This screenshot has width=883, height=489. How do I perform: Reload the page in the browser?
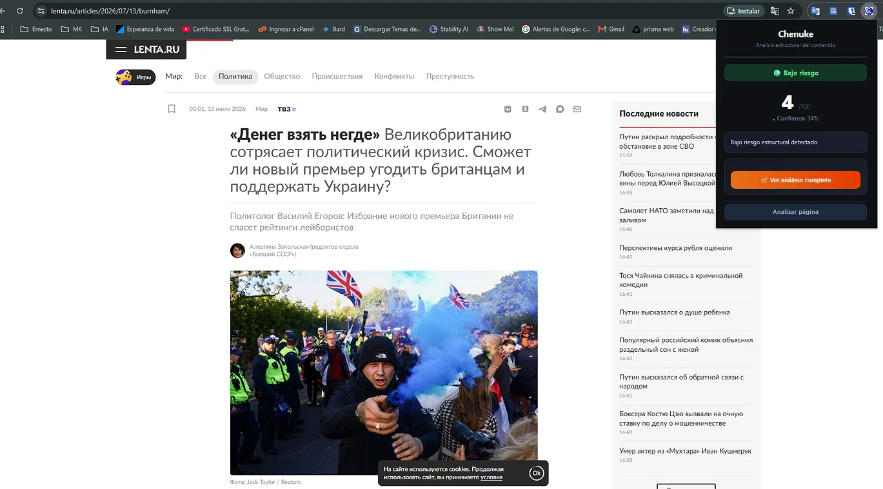(20, 11)
